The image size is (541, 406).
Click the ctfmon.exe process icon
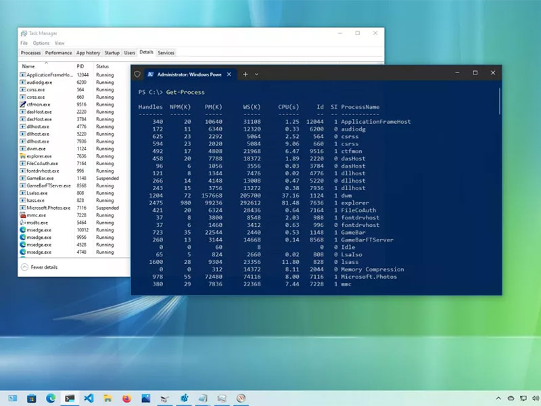pos(23,104)
